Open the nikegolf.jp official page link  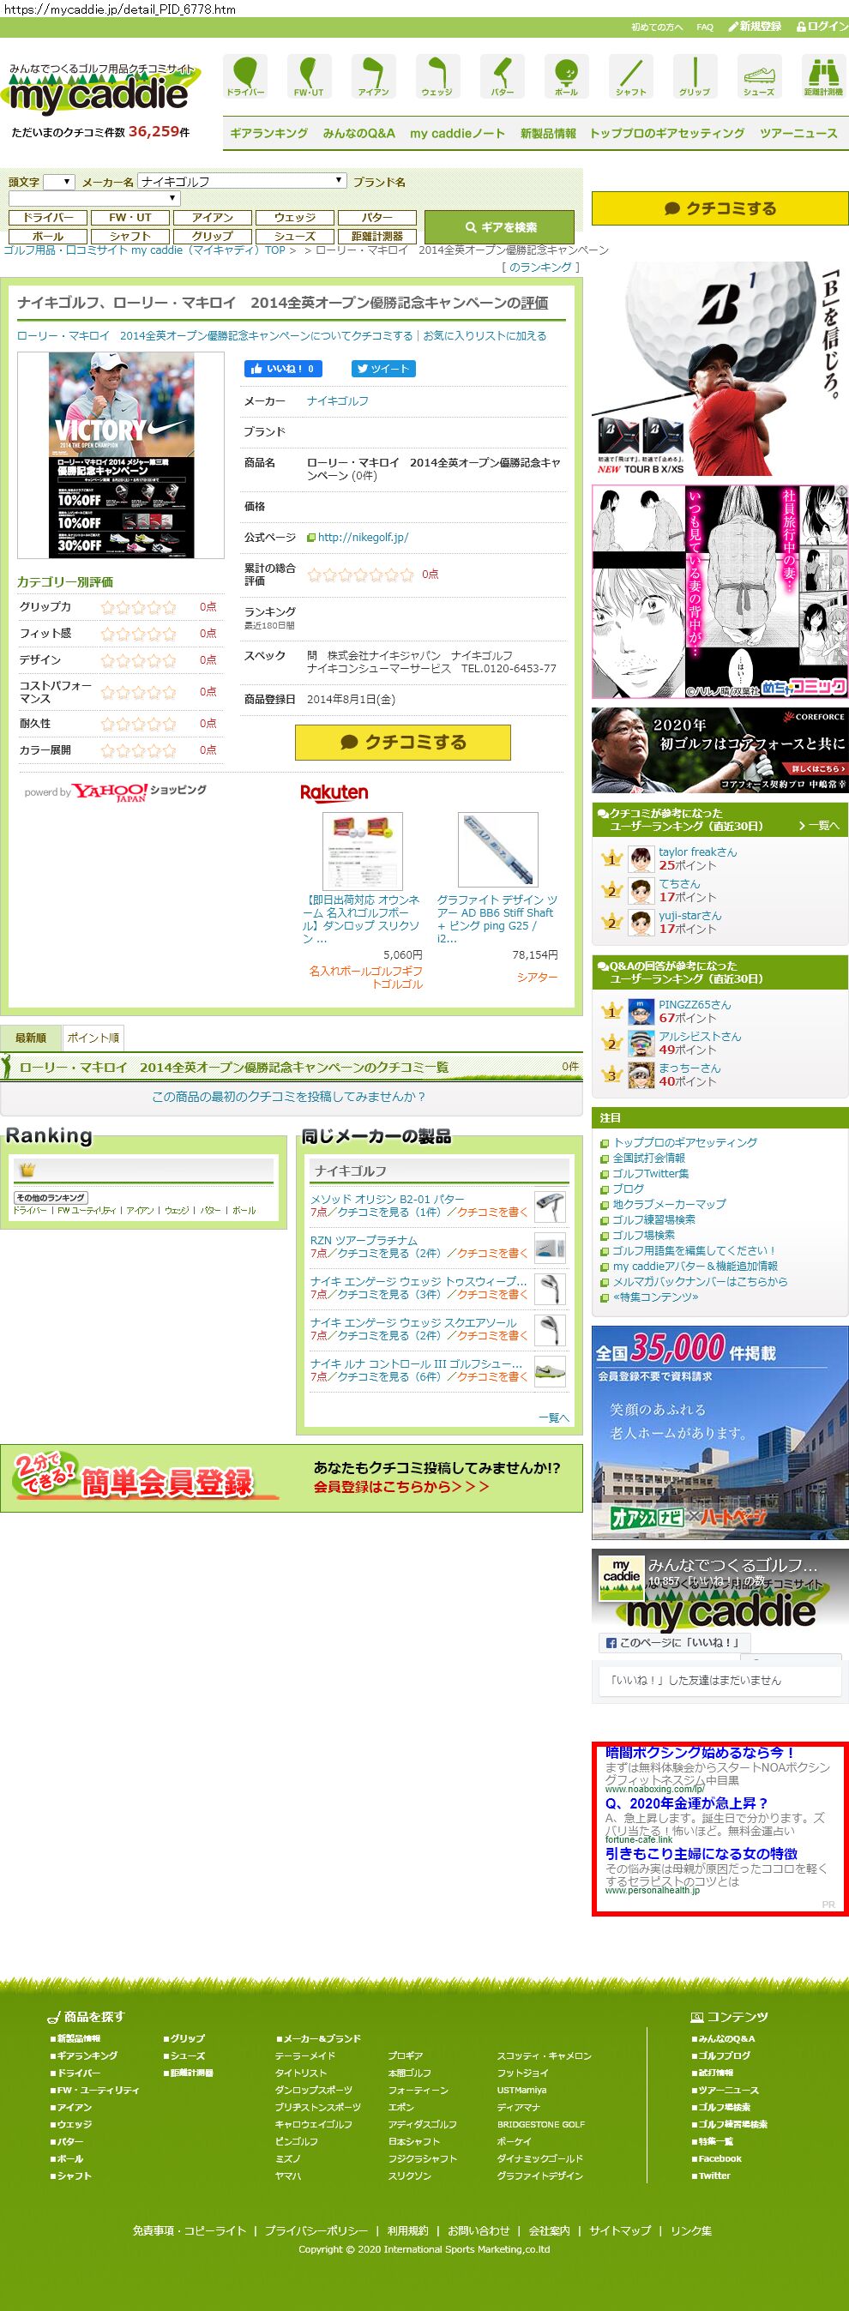(x=363, y=538)
